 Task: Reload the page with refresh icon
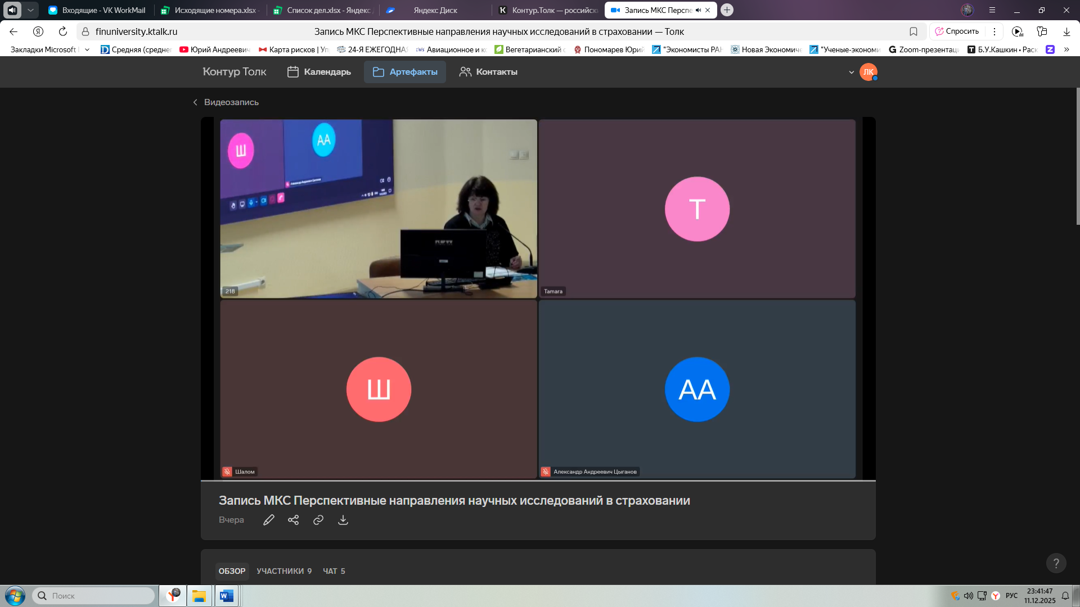(x=63, y=31)
